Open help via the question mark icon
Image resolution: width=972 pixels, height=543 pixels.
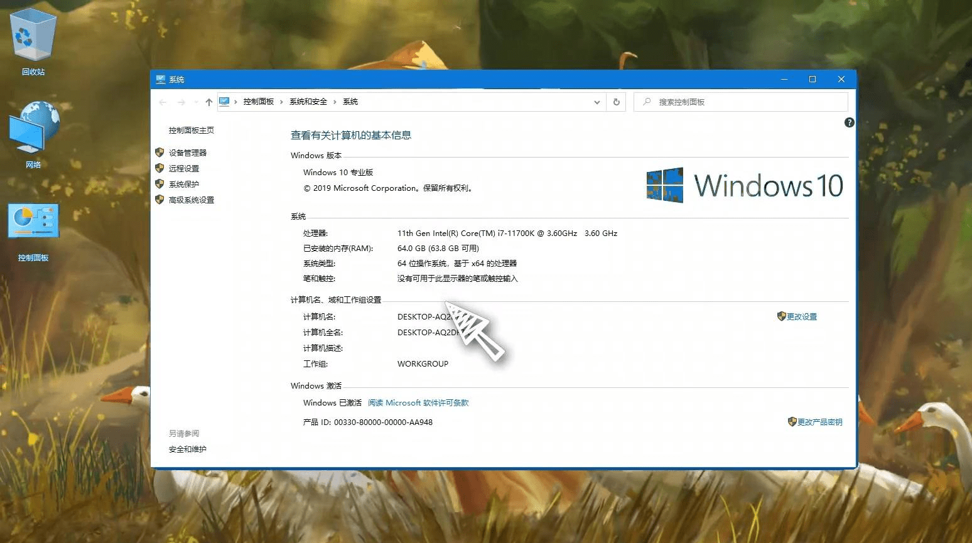point(850,122)
